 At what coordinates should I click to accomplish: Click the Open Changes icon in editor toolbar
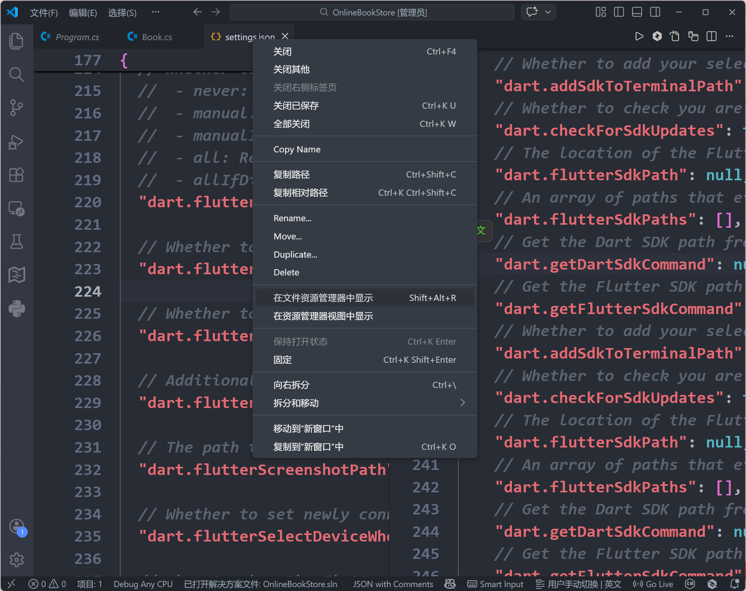(675, 36)
